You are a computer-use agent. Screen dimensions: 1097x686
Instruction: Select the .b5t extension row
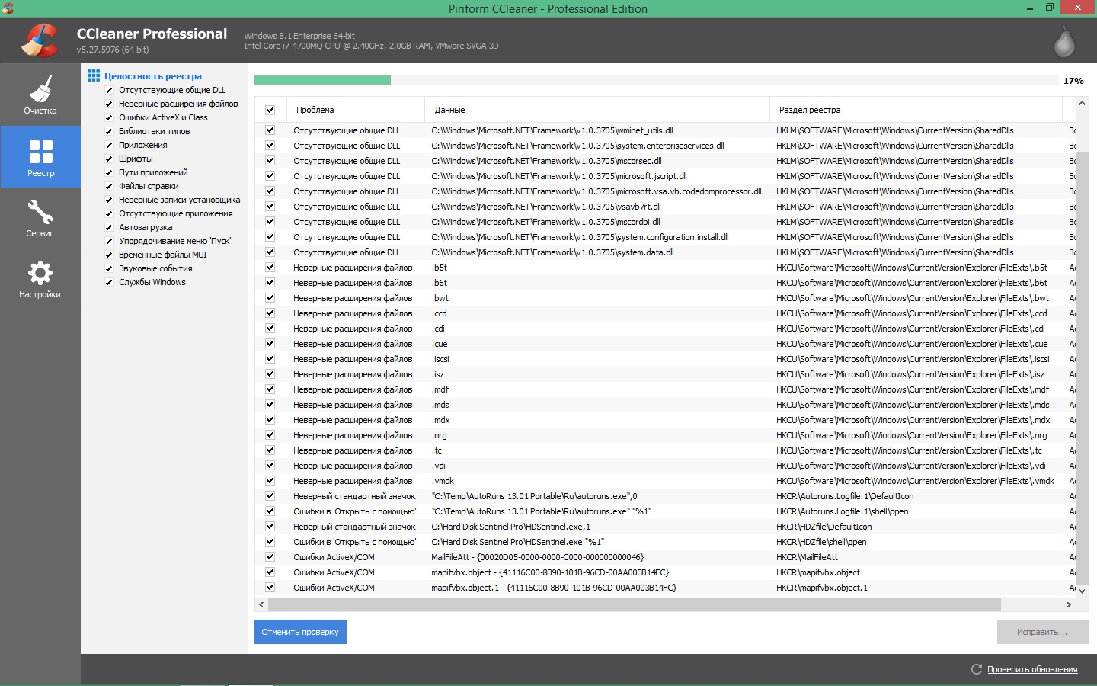pos(665,268)
